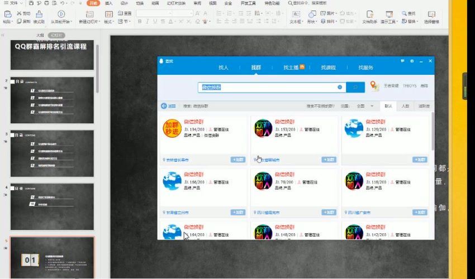This screenshot has height=279, width=475.
Task: Click the Copy icon
Action: coord(19,21)
